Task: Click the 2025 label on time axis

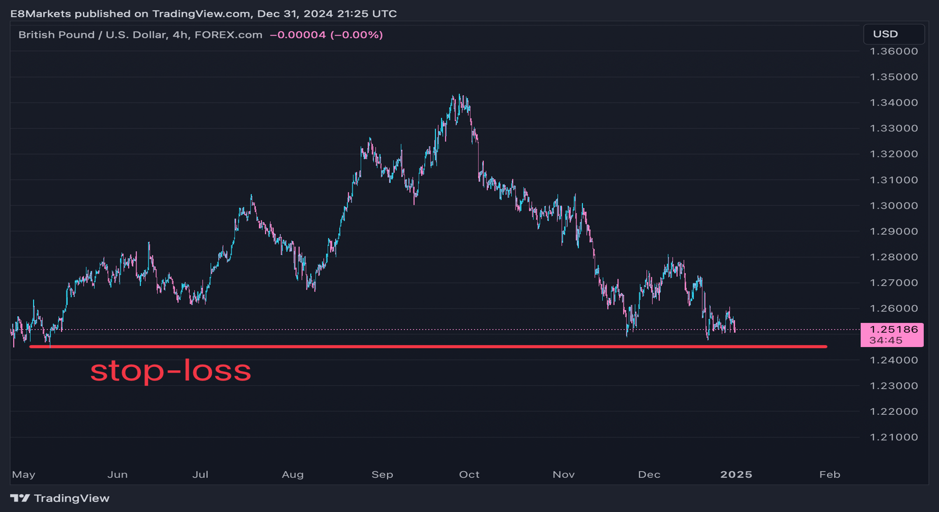Action: [x=736, y=475]
